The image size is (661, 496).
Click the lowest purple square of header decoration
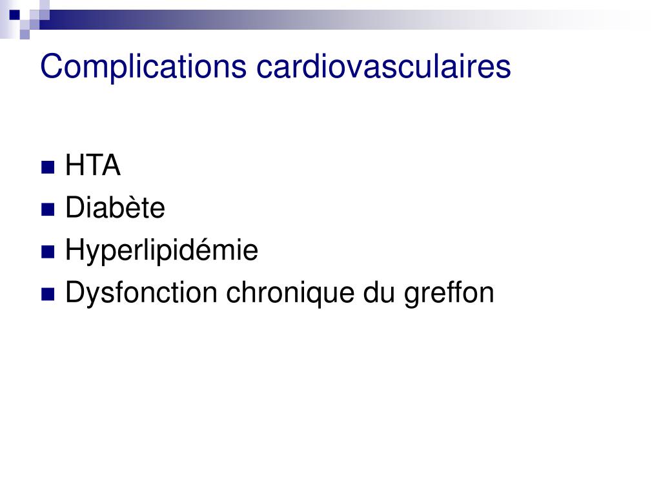tap(25, 34)
